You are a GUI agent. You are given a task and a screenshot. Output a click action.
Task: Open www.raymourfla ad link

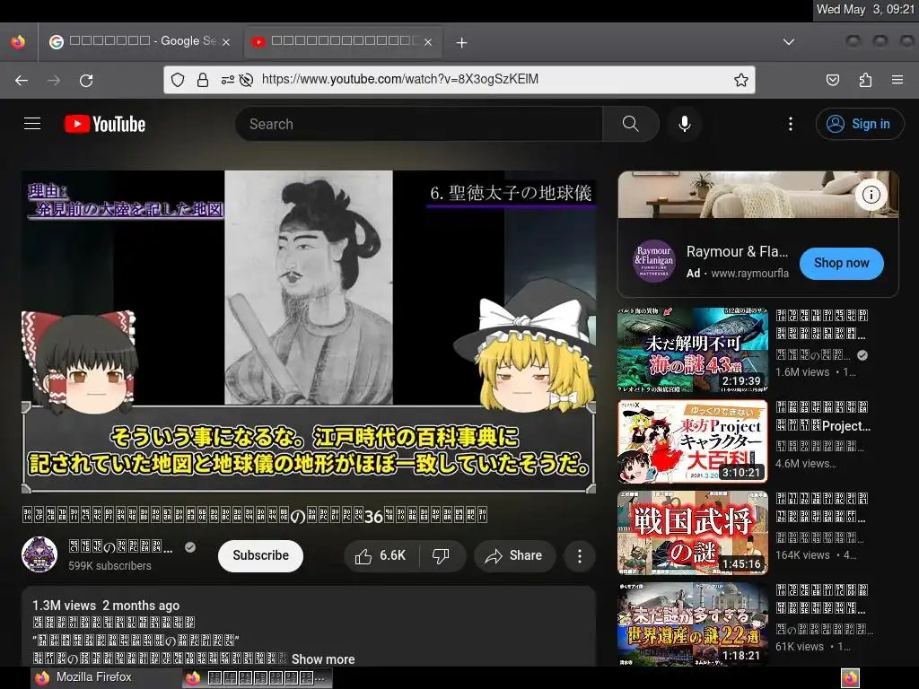point(749,273)
